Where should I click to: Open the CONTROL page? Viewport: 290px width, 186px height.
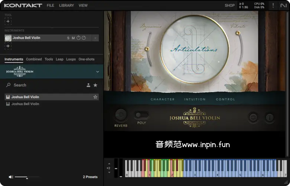tap(225, 99)
